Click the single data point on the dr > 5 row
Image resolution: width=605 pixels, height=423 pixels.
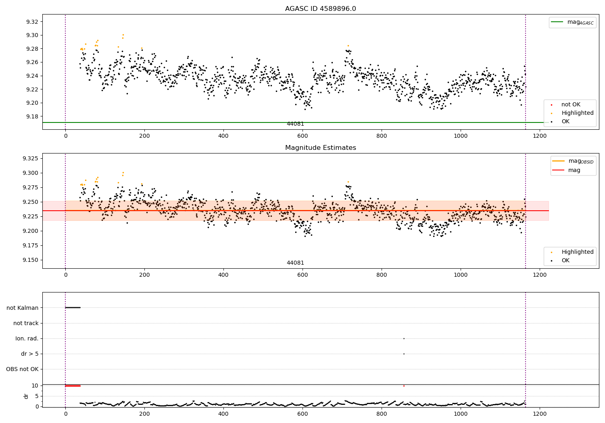[x=404, y=354]
